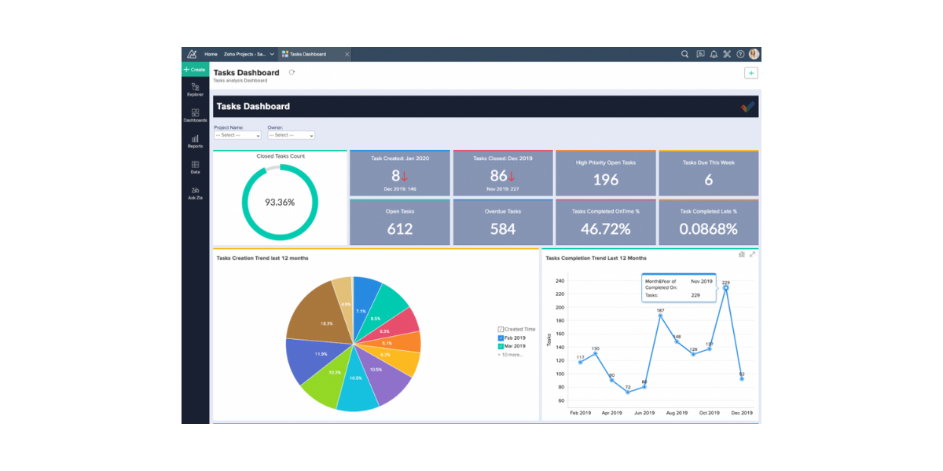Uncheck Feb 2019 in the chart legend

pyautogui.click(x=501, y=338)
